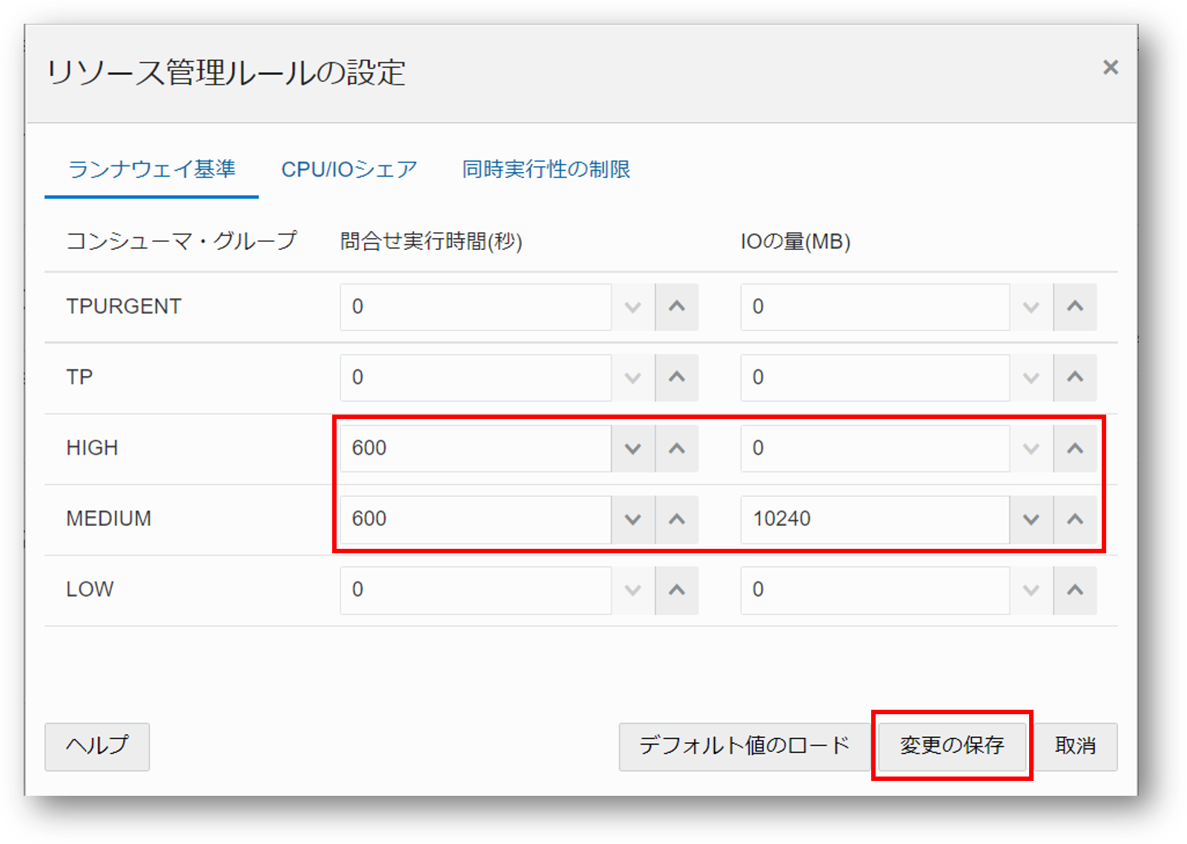Increase LOW query runtime with up arrow
Image resolution: width=1187 pixels, height=844 pixels.
tap(676, 590)
